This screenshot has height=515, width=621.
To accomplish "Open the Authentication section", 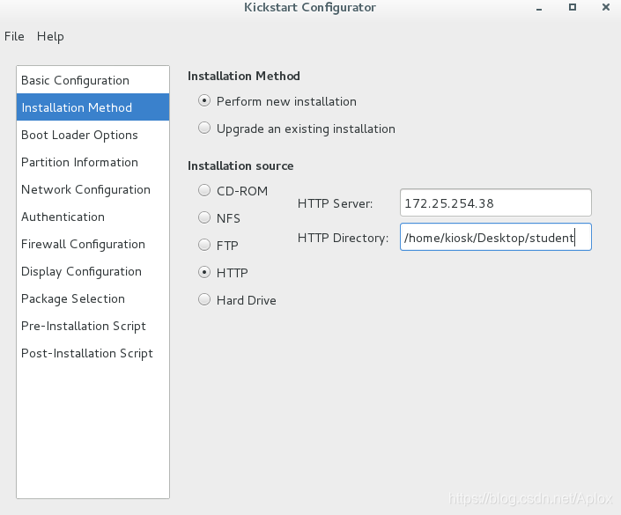I will tap(92, 217).
